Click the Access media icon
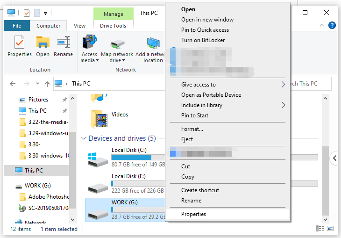 coord(89,43)
